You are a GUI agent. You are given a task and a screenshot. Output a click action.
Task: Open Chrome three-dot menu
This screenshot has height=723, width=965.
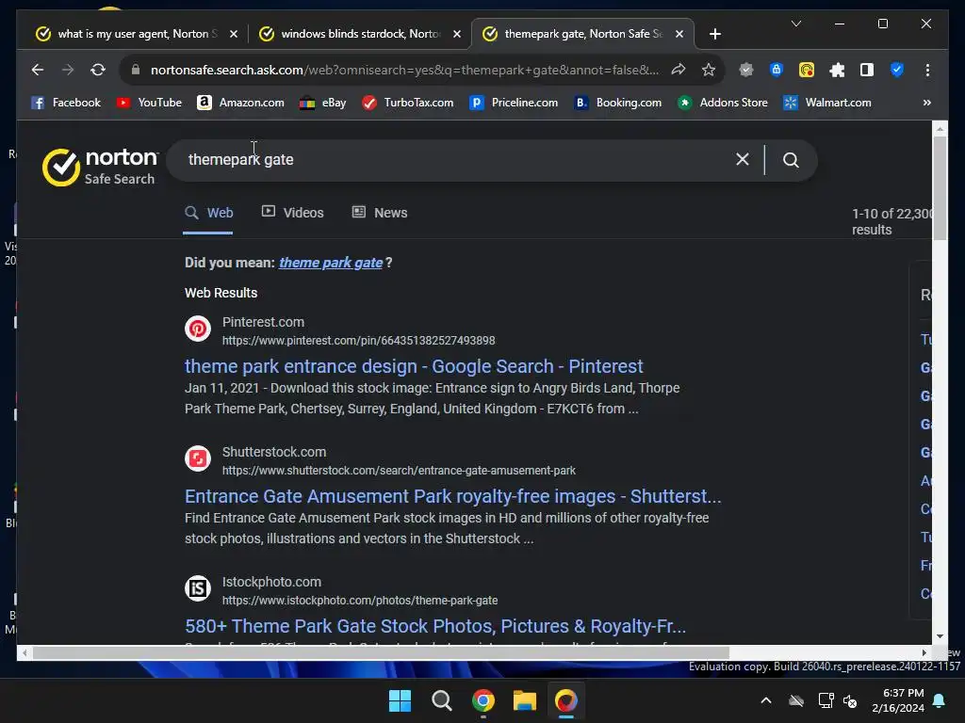(x=927, y=70)
